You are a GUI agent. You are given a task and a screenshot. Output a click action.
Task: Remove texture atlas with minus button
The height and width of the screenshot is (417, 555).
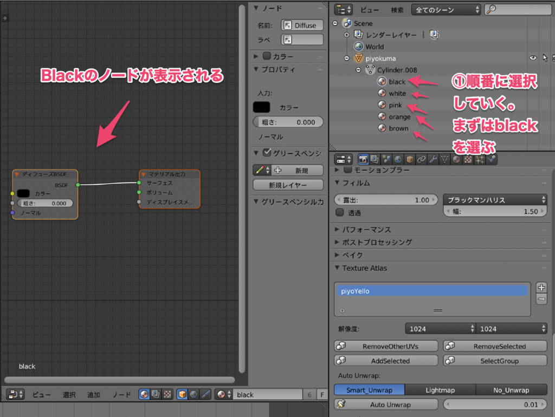[541, 299]
